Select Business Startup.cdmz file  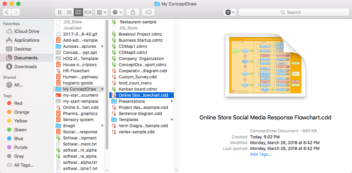[142, 40]
